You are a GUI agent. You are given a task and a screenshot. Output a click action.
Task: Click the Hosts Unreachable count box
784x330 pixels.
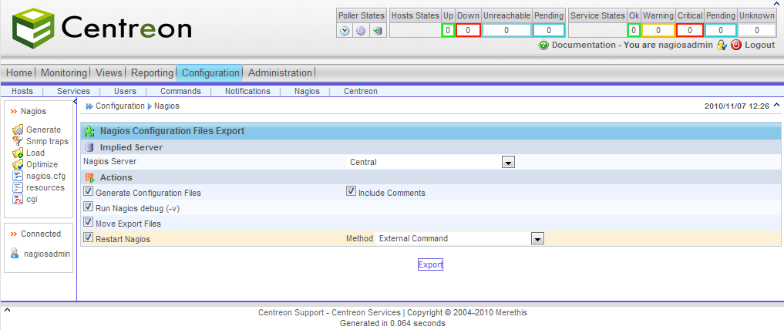click(506, 31)
